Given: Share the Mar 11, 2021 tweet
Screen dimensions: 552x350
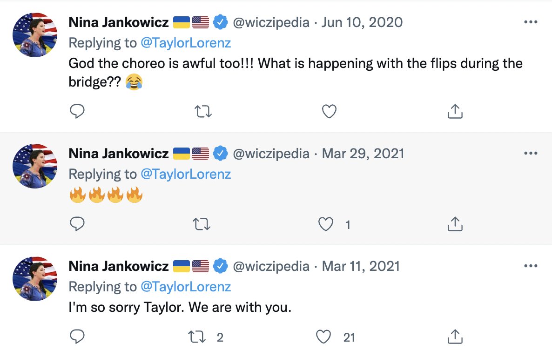Looking at the screenshot, I should pyautogui.click(x=455, y=337).
